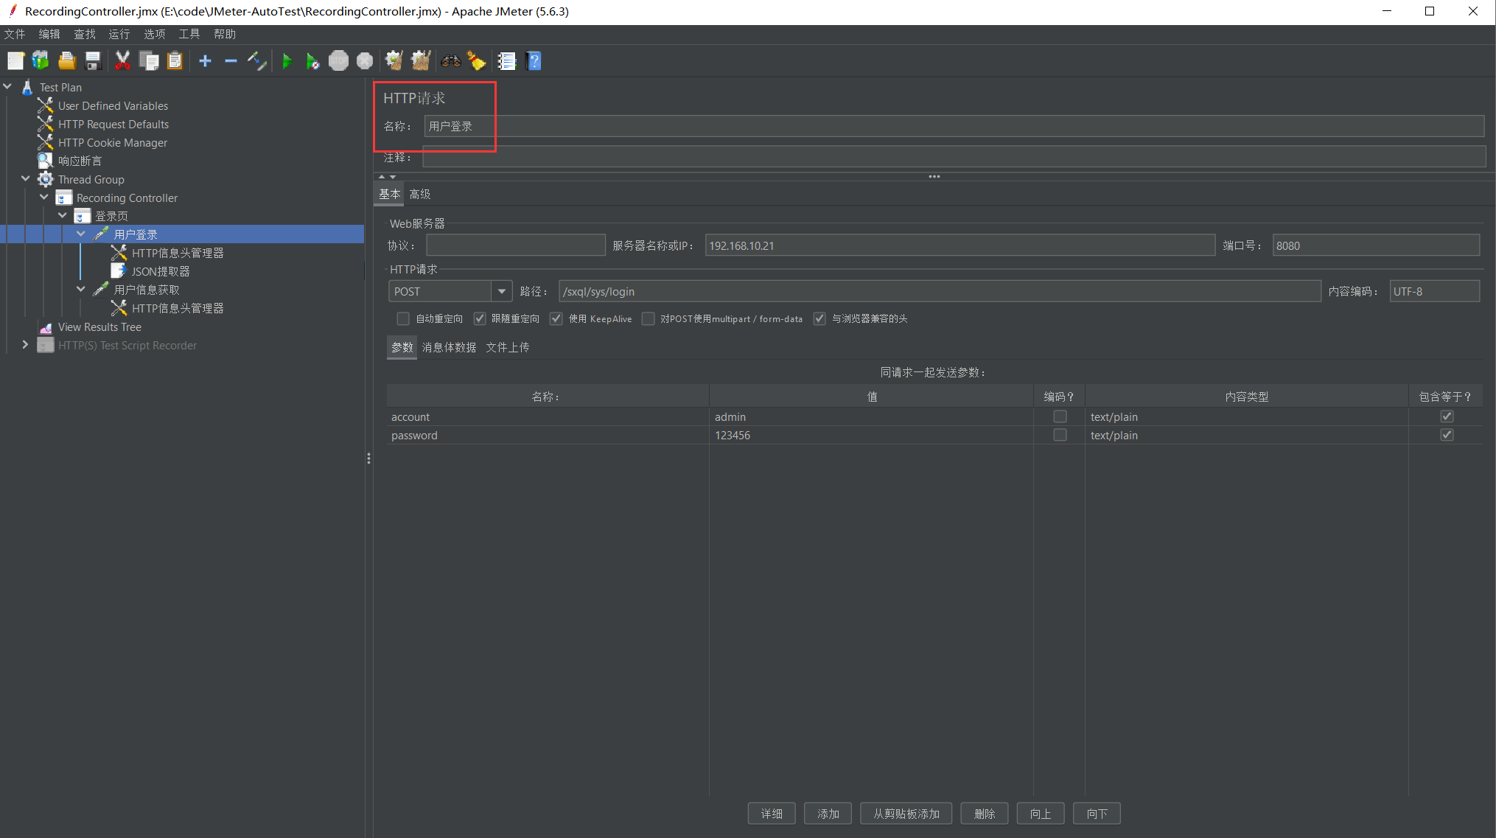Click the Start no pauses icon

(x=312, y=61)
